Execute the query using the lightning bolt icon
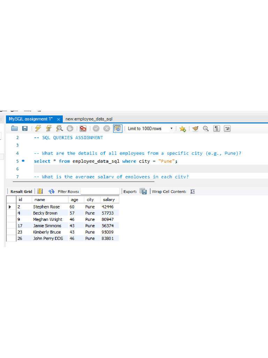268x358 pixels. click(x=38, y=129)
